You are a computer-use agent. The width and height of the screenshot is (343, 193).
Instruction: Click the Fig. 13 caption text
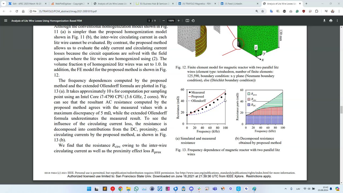coord(228,152)
